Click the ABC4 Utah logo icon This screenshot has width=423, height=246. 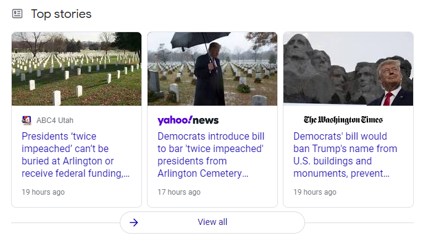[x=27, y=121]
